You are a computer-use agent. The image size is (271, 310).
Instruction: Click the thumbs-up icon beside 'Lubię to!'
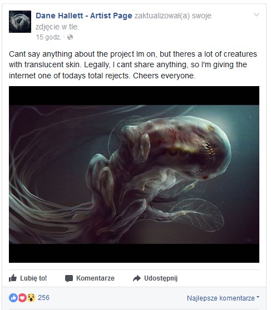click(13, 278)
